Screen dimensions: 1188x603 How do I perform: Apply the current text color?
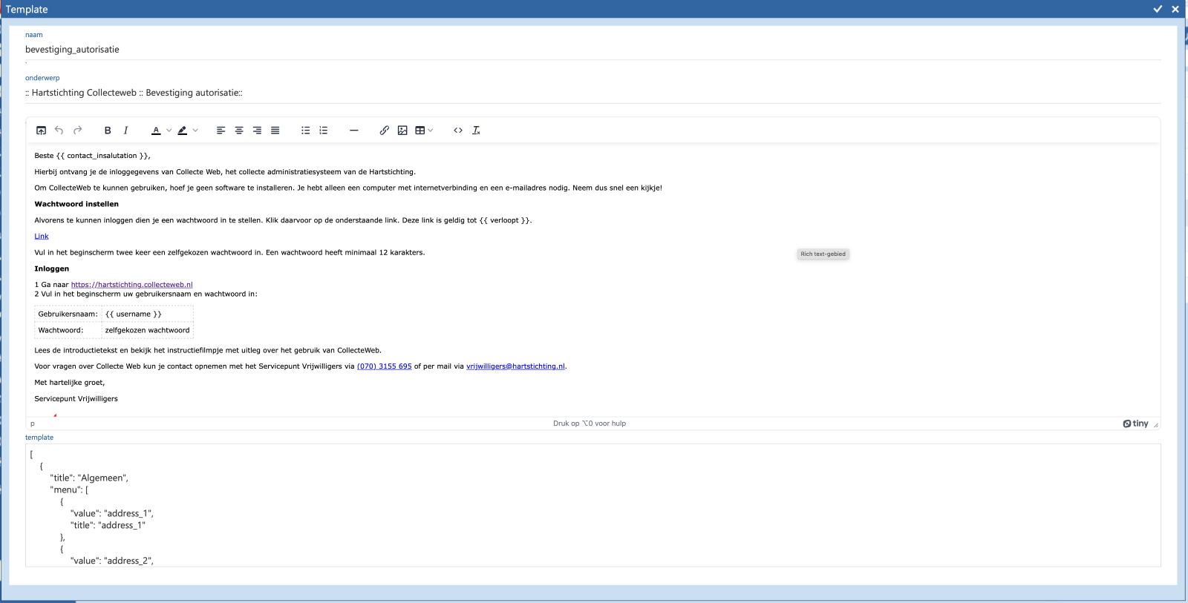pyautogui.click(x=156, y=131)
